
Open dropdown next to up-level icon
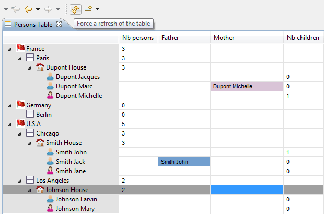tap(98, 9)
